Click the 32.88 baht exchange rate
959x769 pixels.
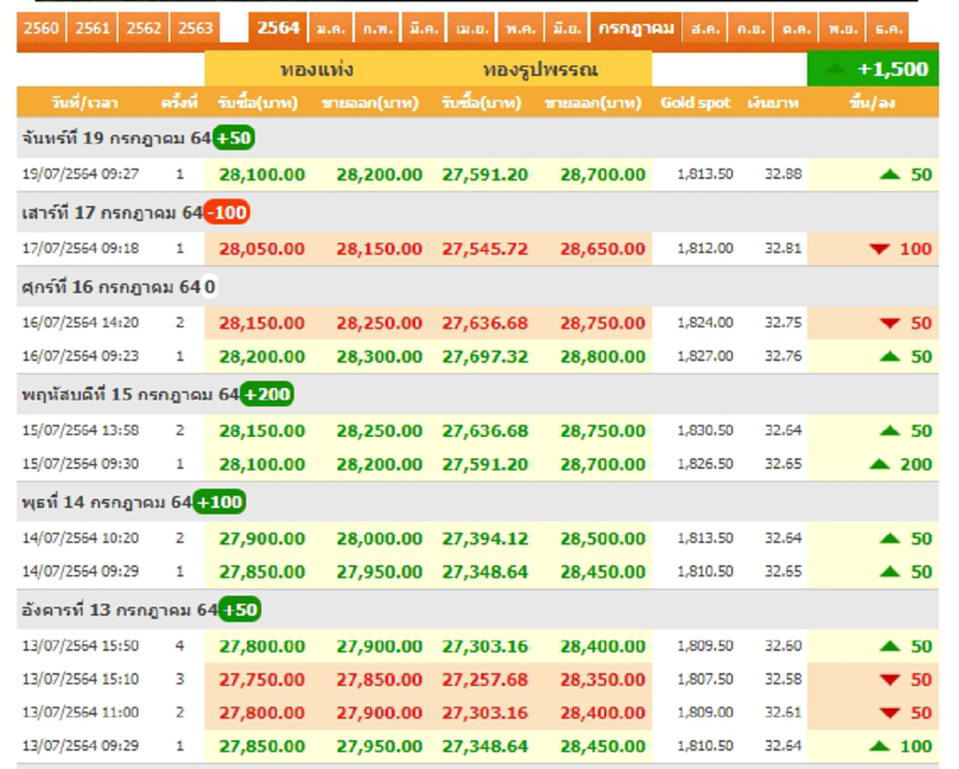(x=782, y=174)
